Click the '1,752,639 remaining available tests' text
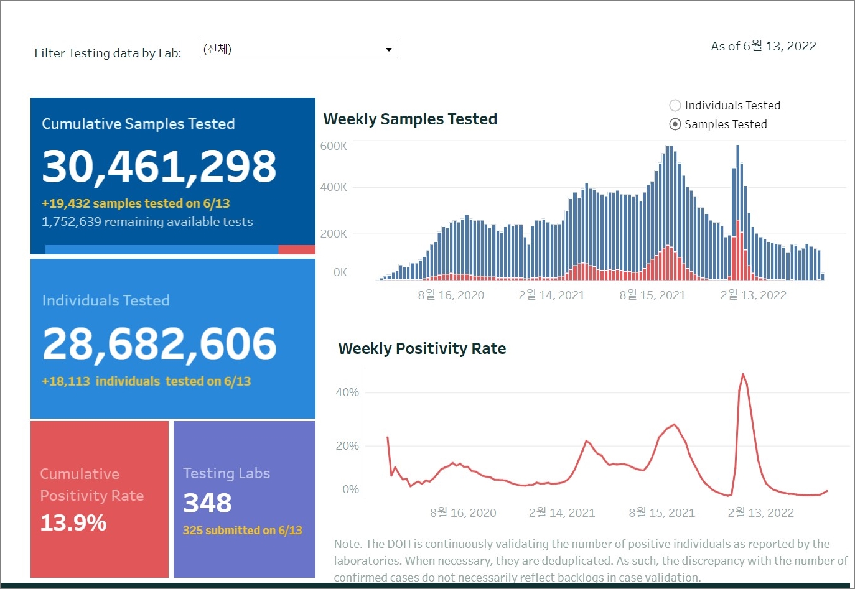855x589 pixels. [147, 221]
